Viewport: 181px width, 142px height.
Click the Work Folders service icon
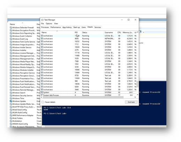(11, 118)
